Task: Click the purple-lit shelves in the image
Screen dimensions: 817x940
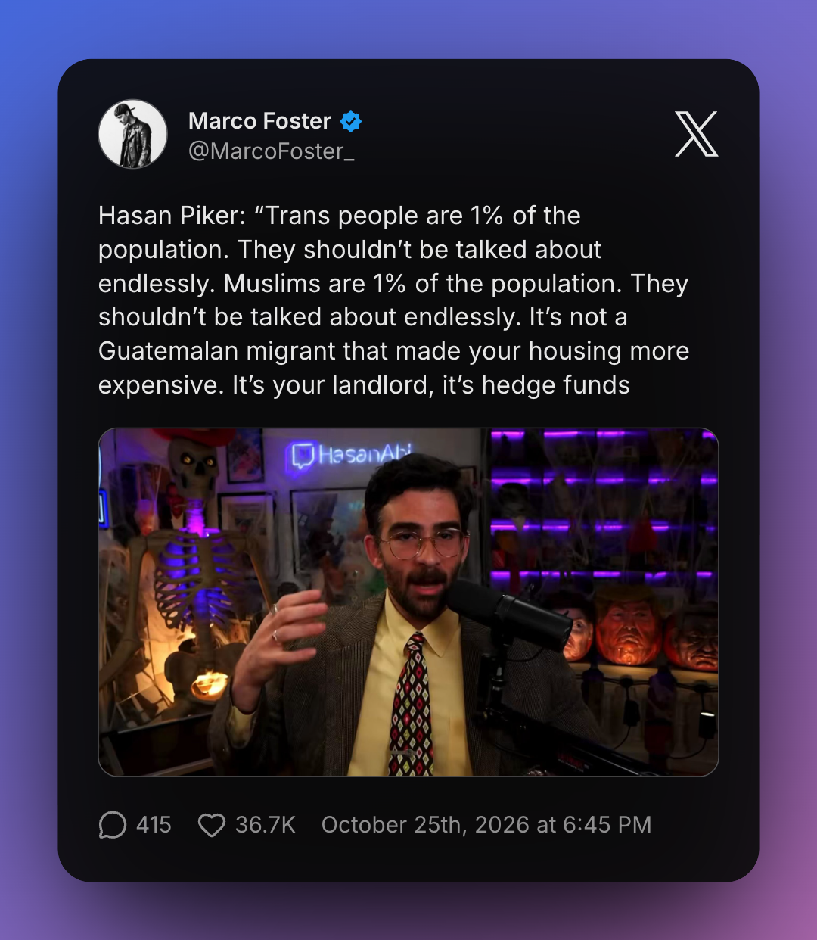Action: (x=603, y=507)
